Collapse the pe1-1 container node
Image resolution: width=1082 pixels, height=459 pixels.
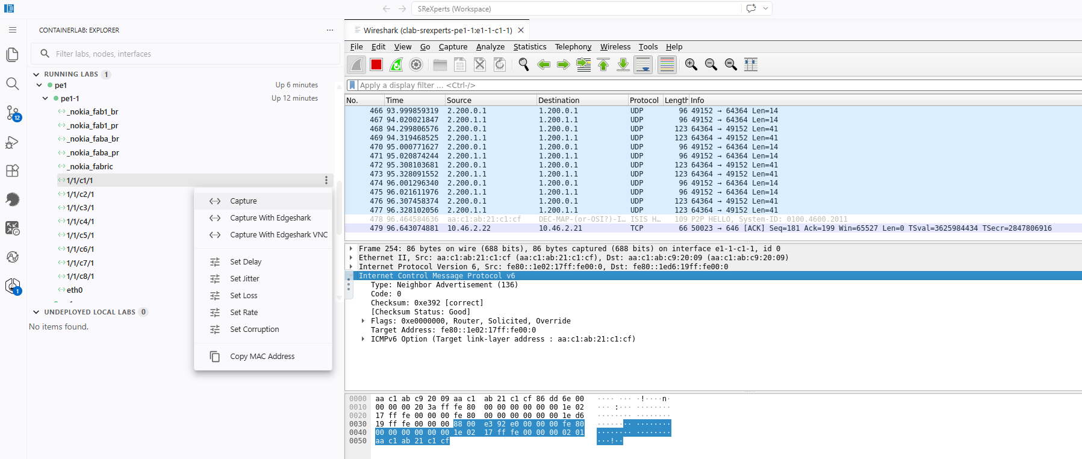click(x=45, y=98)
